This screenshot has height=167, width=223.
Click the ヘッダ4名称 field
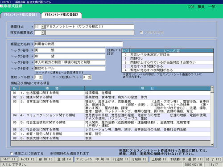tap(70, 68)
